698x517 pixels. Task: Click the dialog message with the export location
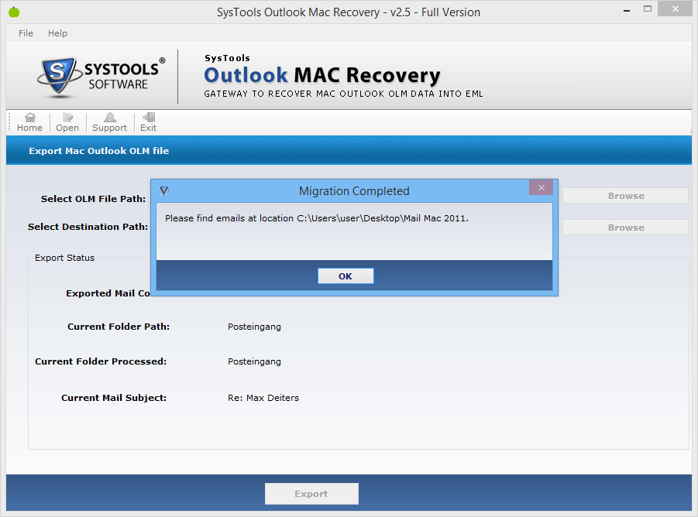pyautogui.click(x=317, y=218)
